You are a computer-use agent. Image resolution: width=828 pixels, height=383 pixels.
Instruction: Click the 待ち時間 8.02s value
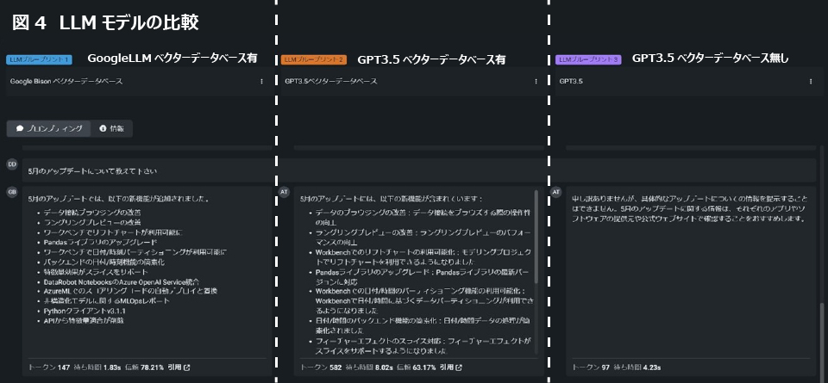coord(370,368)
